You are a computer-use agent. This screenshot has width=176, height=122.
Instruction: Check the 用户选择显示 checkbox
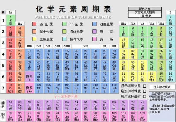click(144, 96)
